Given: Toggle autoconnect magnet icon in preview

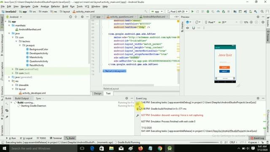Looking at the screenshot, I should (193, 28).
